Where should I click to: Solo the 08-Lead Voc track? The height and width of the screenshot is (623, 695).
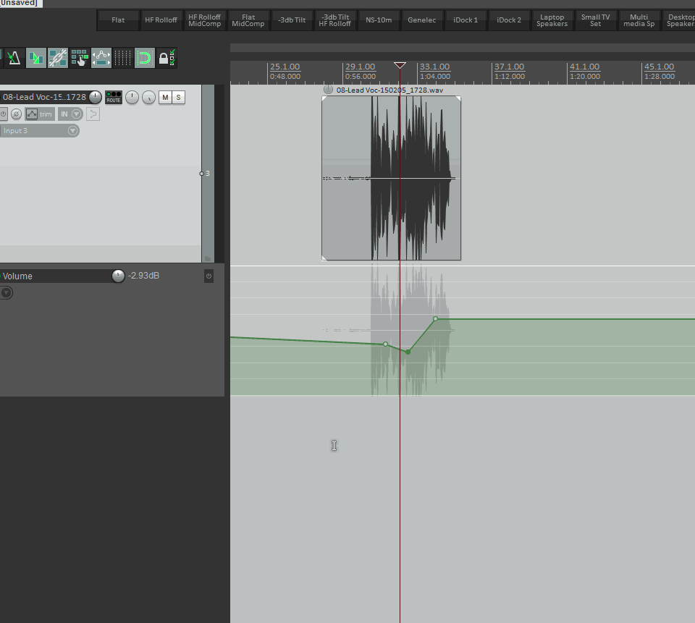(178, 98)
